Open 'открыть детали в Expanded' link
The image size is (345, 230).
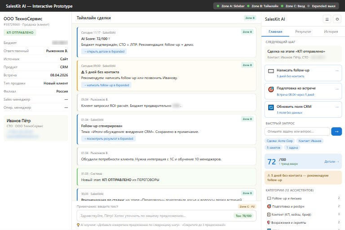point(104,52)
